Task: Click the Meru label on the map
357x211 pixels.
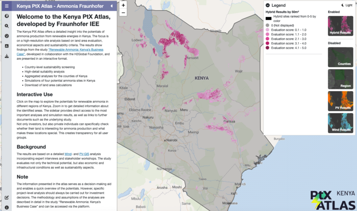Action: coord(184,110)
